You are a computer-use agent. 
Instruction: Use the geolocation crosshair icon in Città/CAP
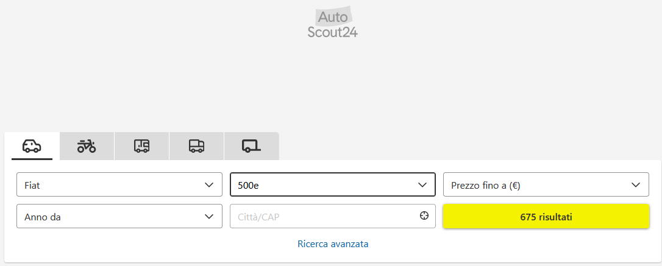tap(424, 216)
